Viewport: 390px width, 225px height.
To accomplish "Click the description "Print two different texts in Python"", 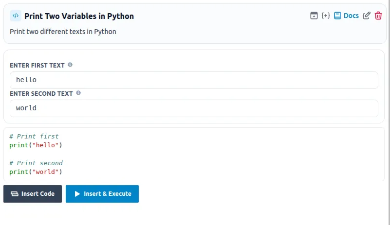I will (63, 32).
